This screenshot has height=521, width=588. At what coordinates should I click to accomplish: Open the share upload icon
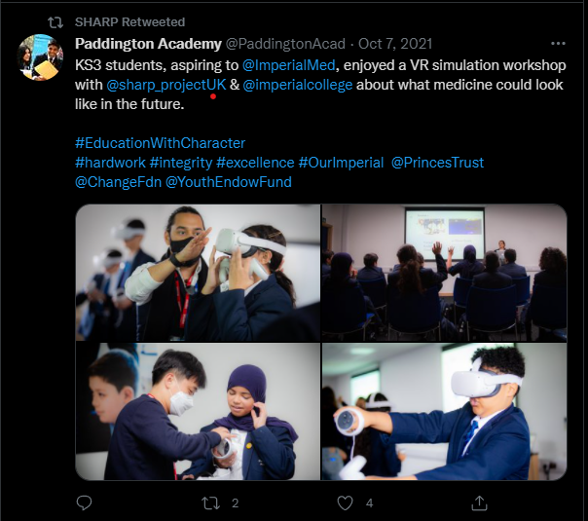pyautogui.click(x=479, y=503)
